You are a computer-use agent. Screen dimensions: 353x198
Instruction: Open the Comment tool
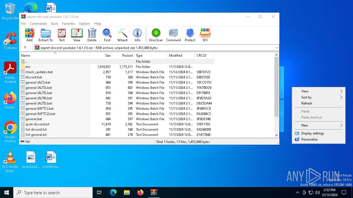[x=173, y=35]
